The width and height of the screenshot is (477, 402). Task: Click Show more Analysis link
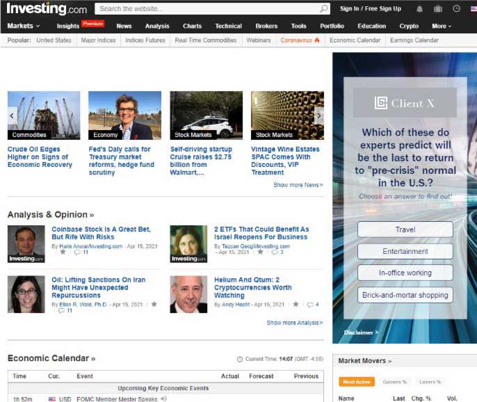[295, 323]
